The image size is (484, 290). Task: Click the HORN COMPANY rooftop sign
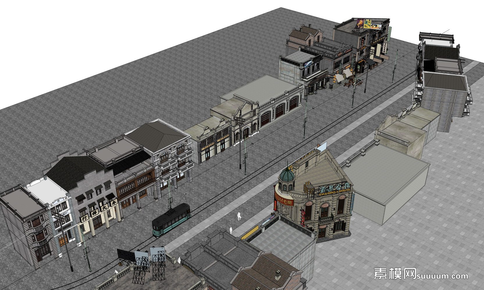[x=334, y=189]
